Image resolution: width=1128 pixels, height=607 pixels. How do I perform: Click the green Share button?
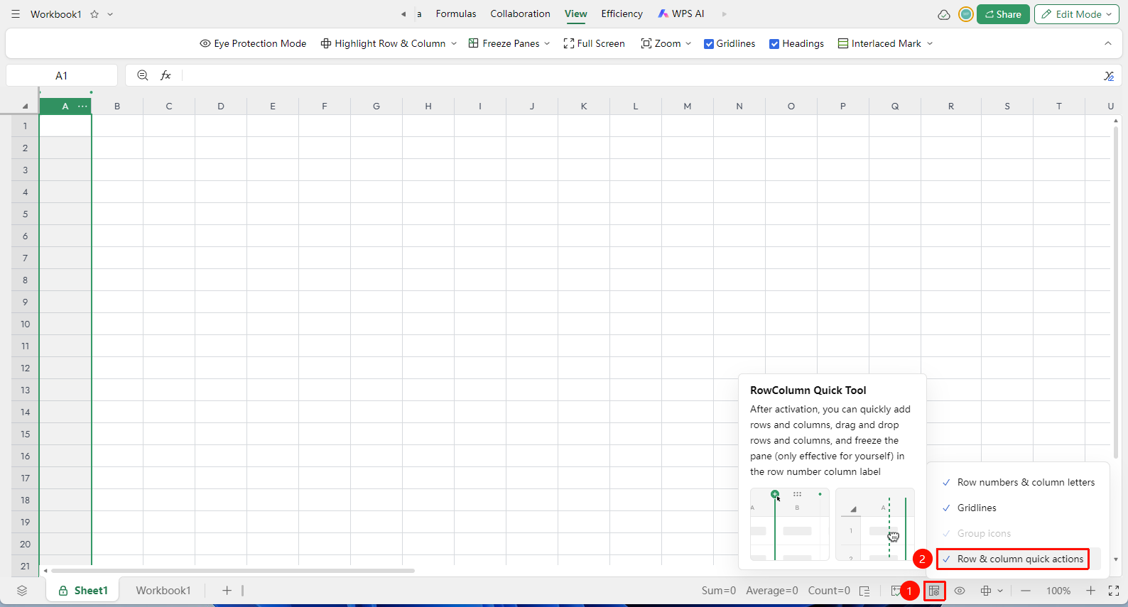click(x=1003, y=14)
